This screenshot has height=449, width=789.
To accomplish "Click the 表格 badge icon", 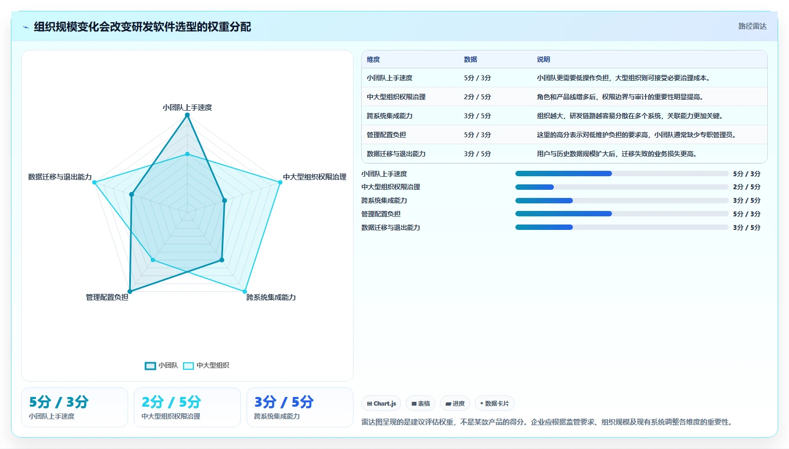I will click(414, 403).
